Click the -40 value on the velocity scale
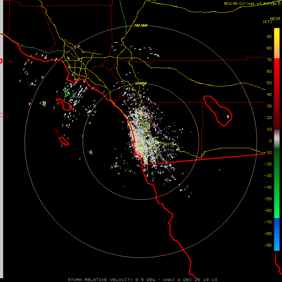The height and width of the screenshot is (282, 282). 268,187
